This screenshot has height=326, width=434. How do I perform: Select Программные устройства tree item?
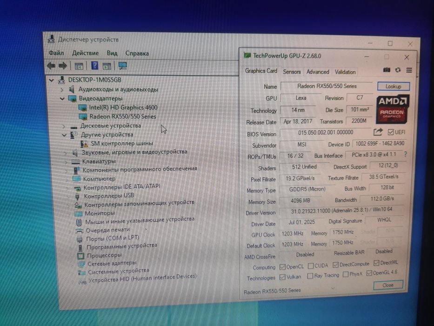[122, 246]
